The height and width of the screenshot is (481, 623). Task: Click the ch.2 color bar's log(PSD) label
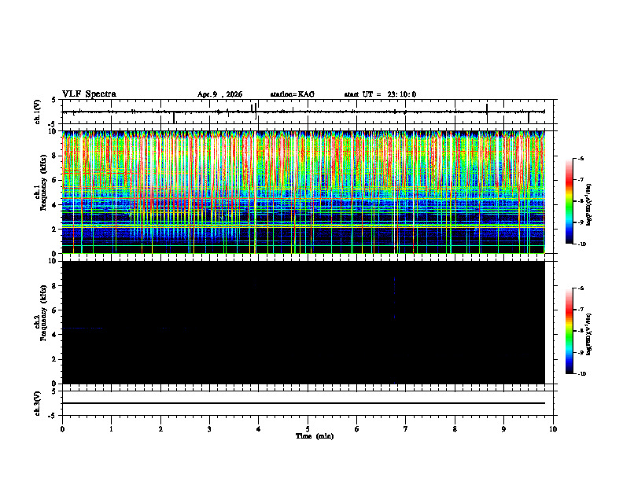589,334
